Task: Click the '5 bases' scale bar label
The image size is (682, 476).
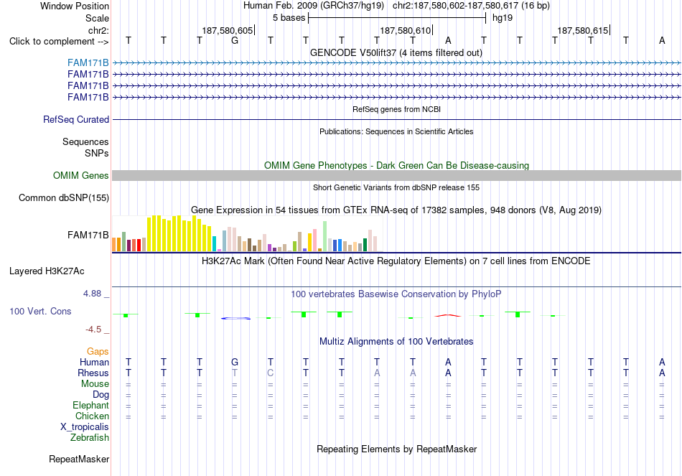Action: pos(289,18)
